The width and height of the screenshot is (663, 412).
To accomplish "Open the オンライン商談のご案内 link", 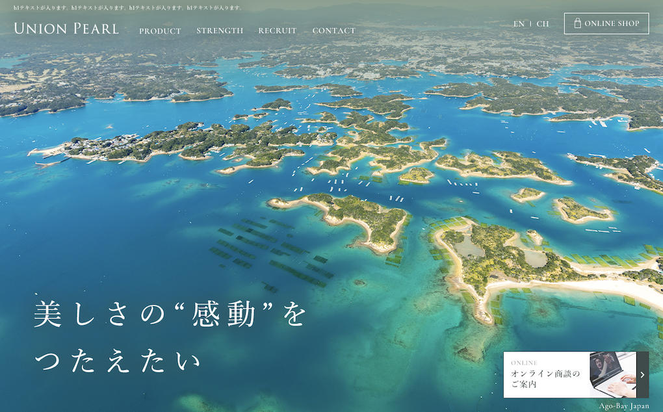I will click(x=545, y=379).
